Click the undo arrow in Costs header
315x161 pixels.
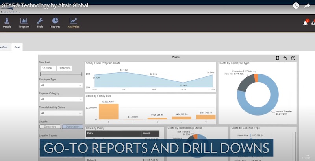285,58
